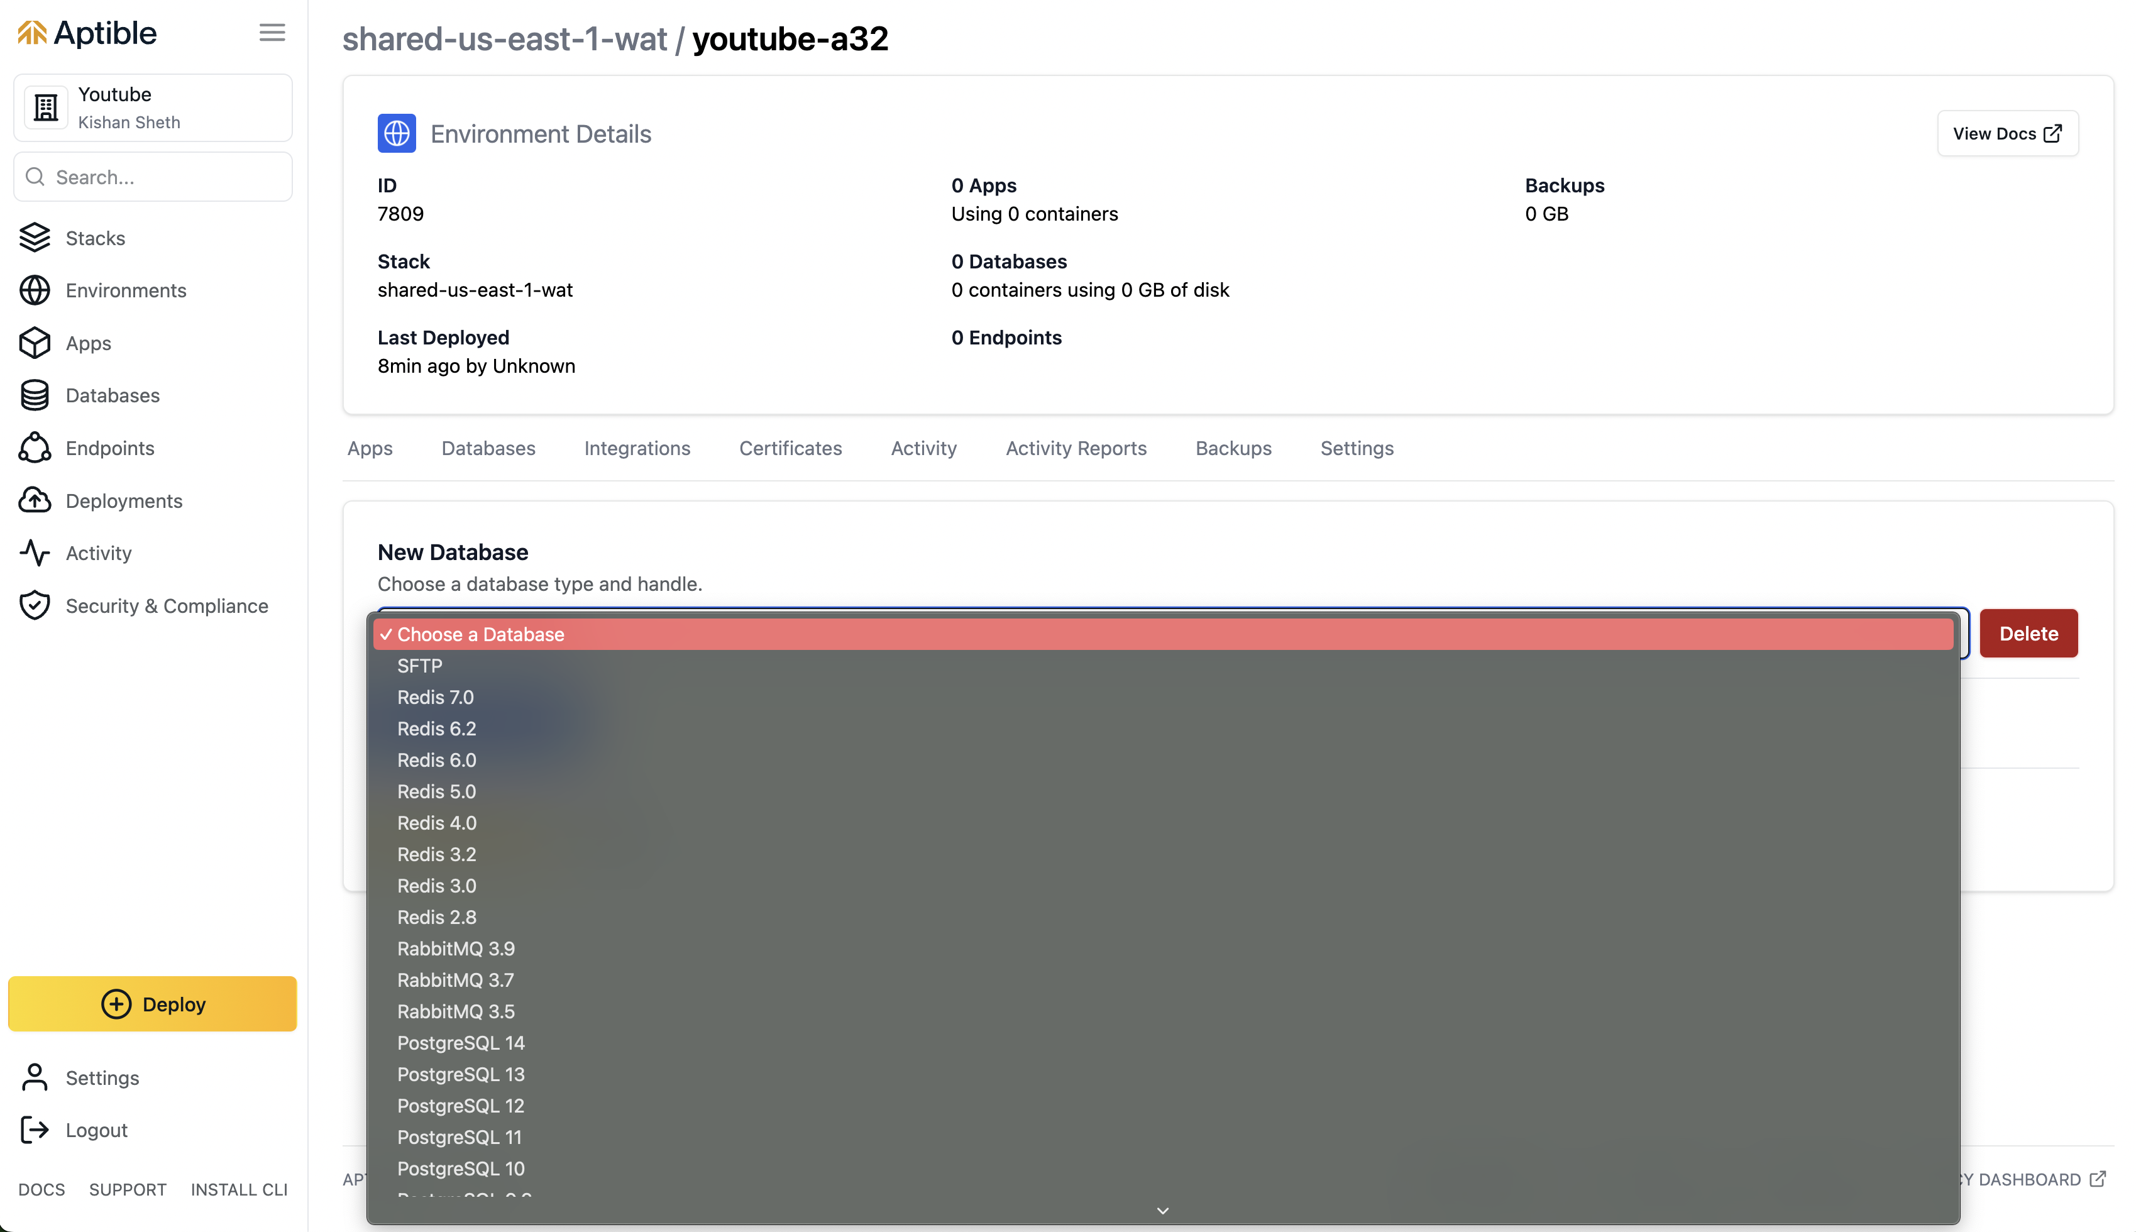Switch to the Activity Reports tab
This screenshot has width=2136, height=1232.
tap(1075, 448)
